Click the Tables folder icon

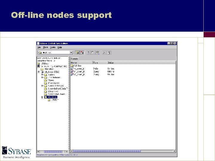[45, 75]
